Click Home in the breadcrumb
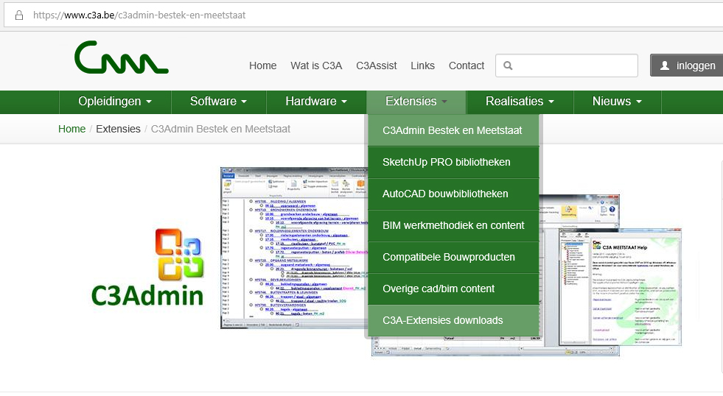 click(72, 129)
